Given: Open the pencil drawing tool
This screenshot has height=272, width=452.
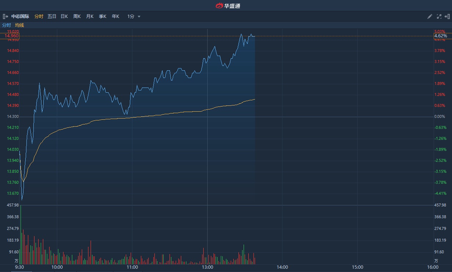Looking at the screenshot, I should coord(430,16).
